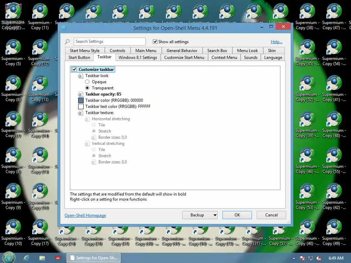Click the magnifier icon beside Search Settings
The height and width of the screenshot is (263, 351).
[67, 41]
